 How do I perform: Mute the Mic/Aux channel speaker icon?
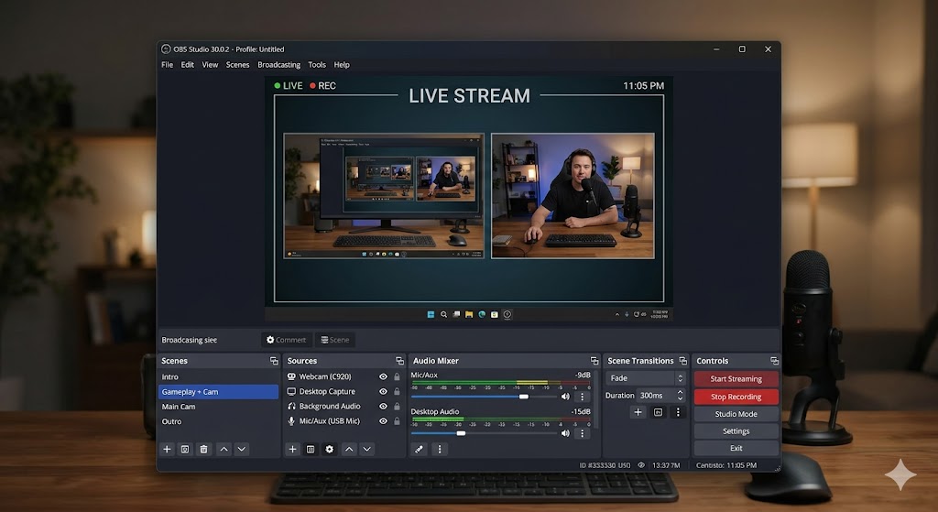click(x=565, y=397)
